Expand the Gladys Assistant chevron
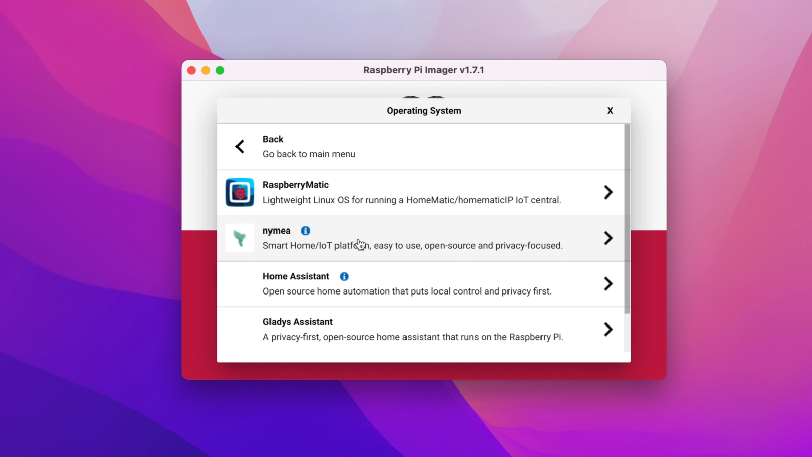Viewport: 812px width, 457px height. tap(608, 330)
